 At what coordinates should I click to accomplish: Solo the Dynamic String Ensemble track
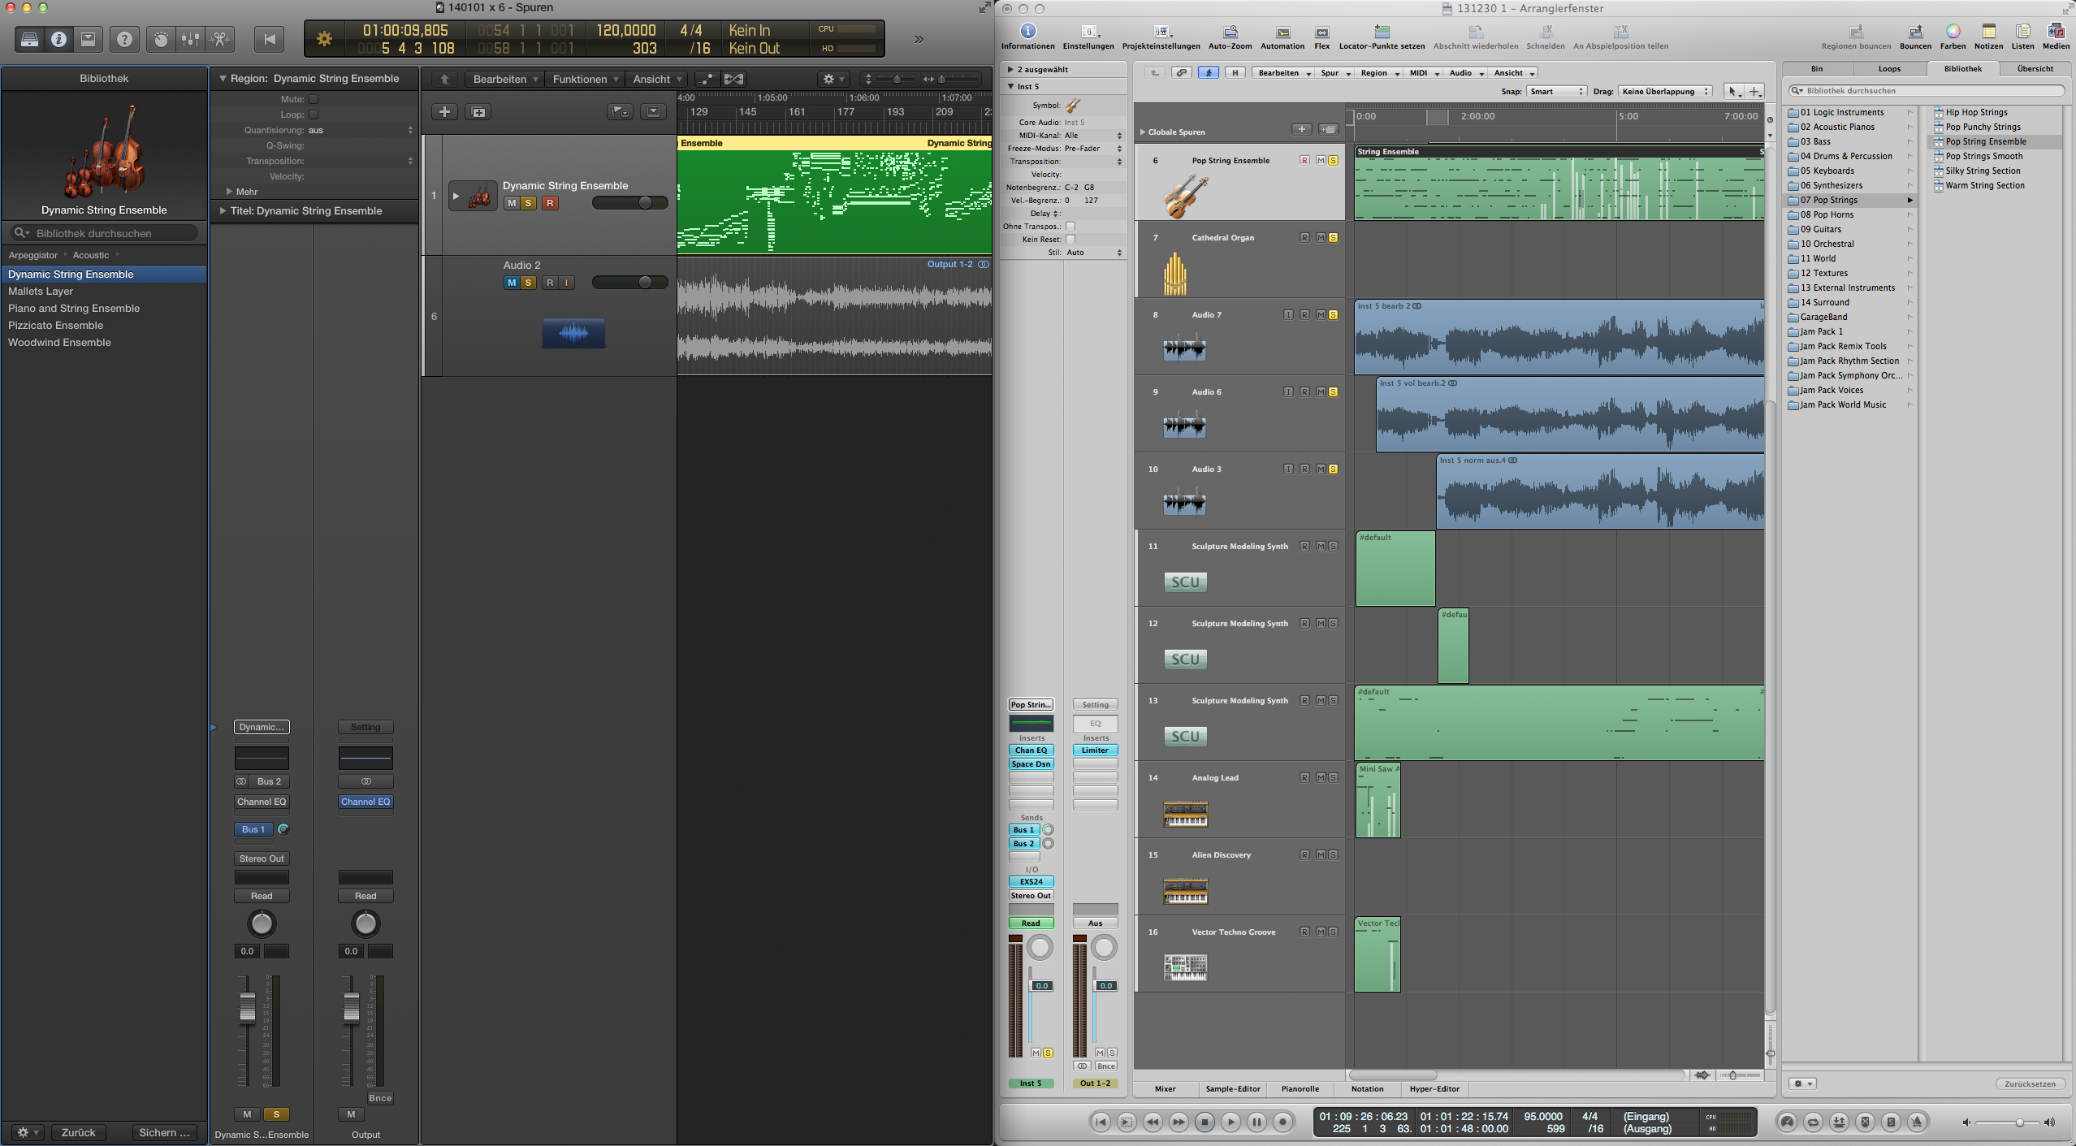(529, 203)
